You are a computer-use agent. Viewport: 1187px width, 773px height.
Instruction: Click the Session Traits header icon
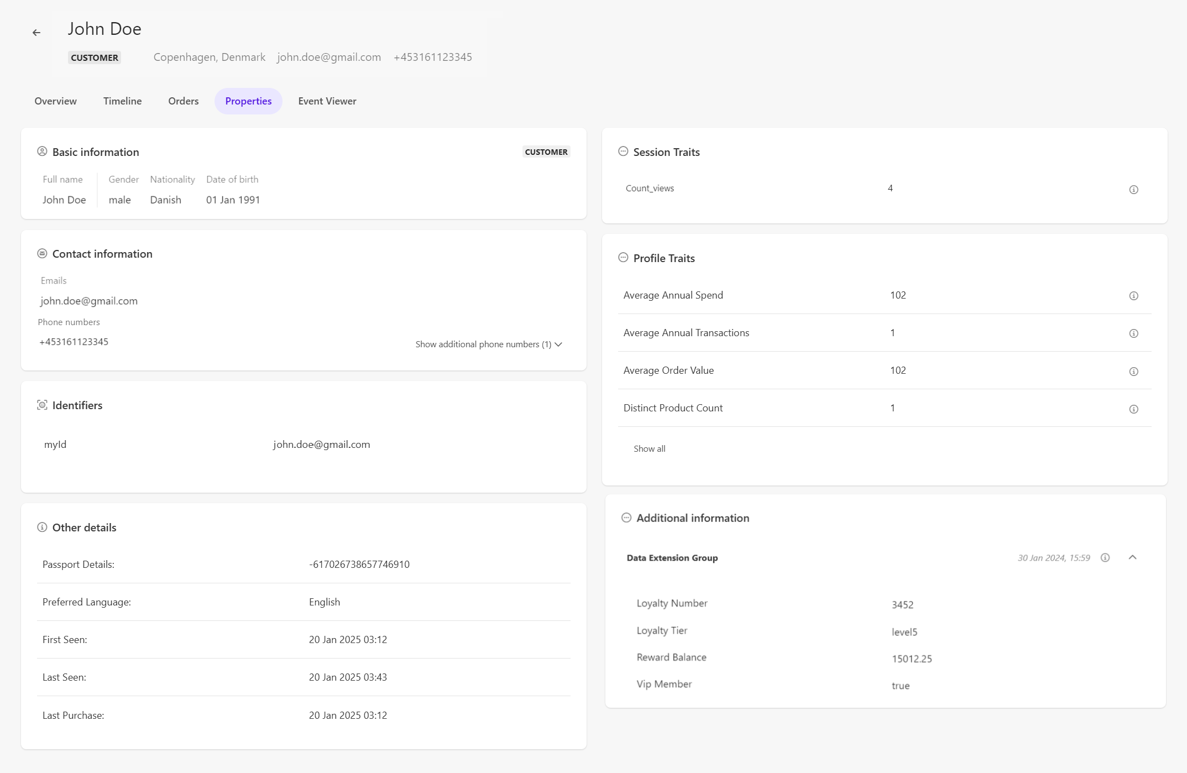click(623, 152)
